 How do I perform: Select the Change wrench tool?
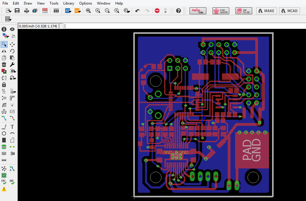coord(12,65)
